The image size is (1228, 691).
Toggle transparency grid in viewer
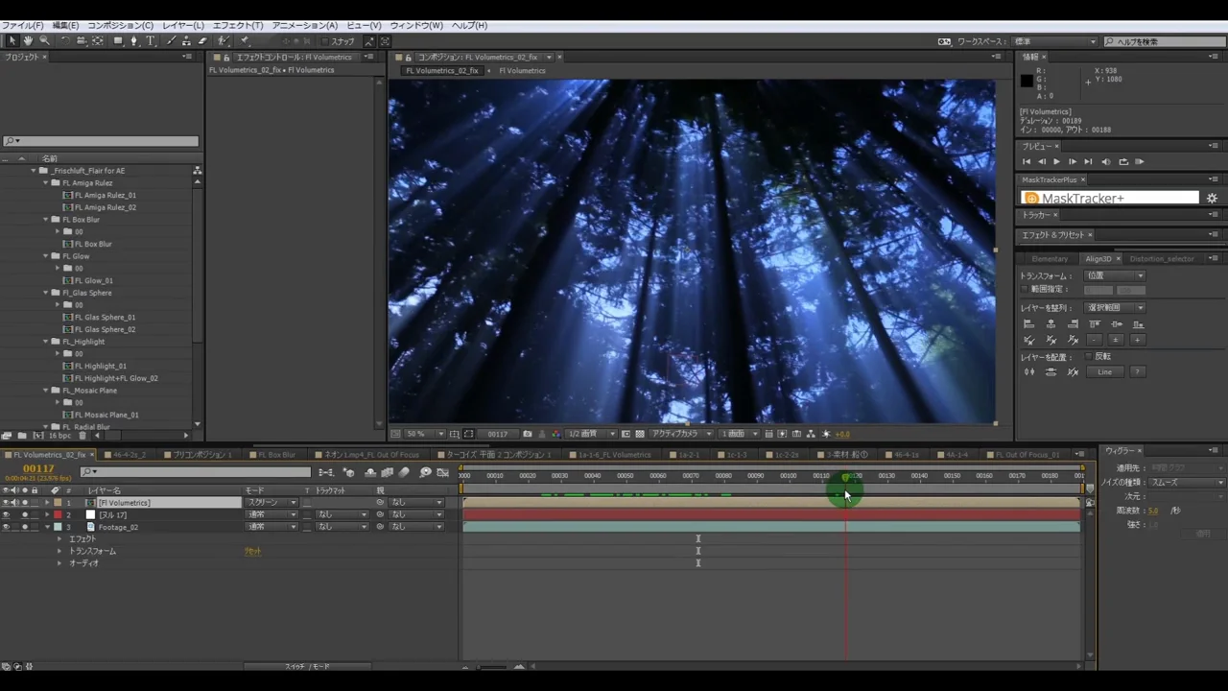[640, 434]
